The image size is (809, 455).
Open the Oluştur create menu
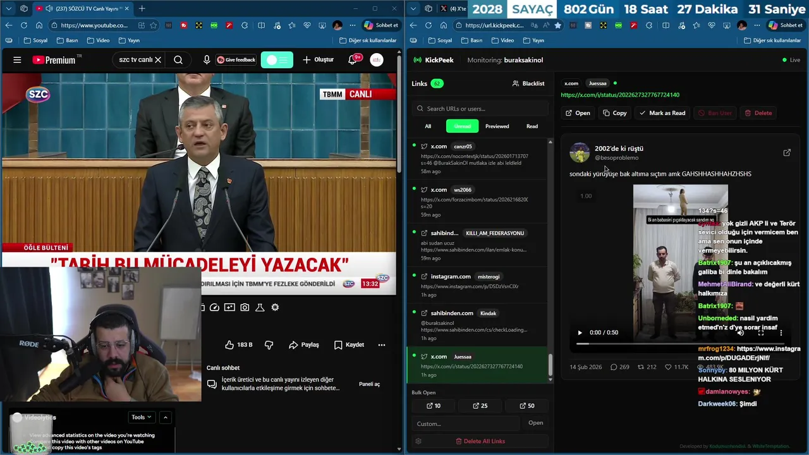[x=318, y=60]
